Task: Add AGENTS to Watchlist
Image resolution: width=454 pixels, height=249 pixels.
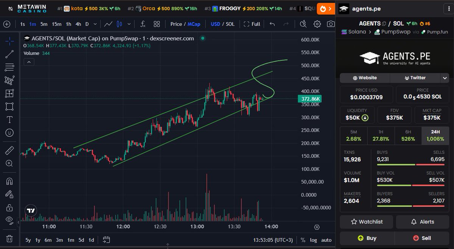Action: pos(367,222)
